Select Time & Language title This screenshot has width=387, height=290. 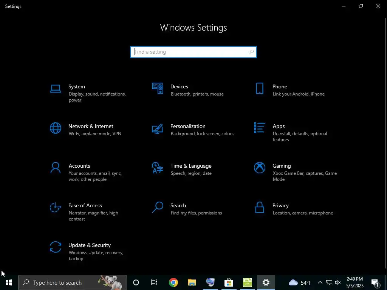(191, 166)
